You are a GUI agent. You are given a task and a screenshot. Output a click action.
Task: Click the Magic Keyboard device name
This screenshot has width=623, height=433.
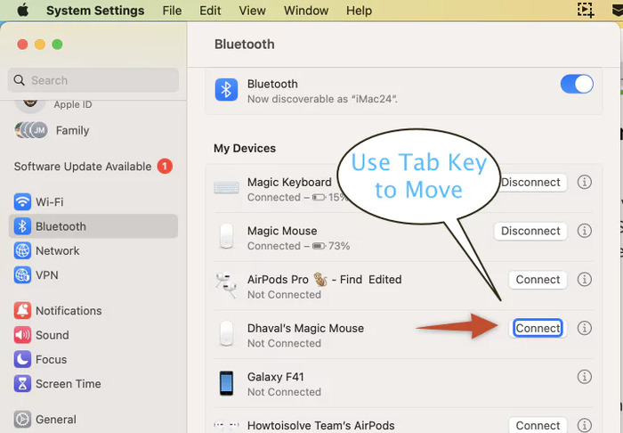(x=289, y=182)
